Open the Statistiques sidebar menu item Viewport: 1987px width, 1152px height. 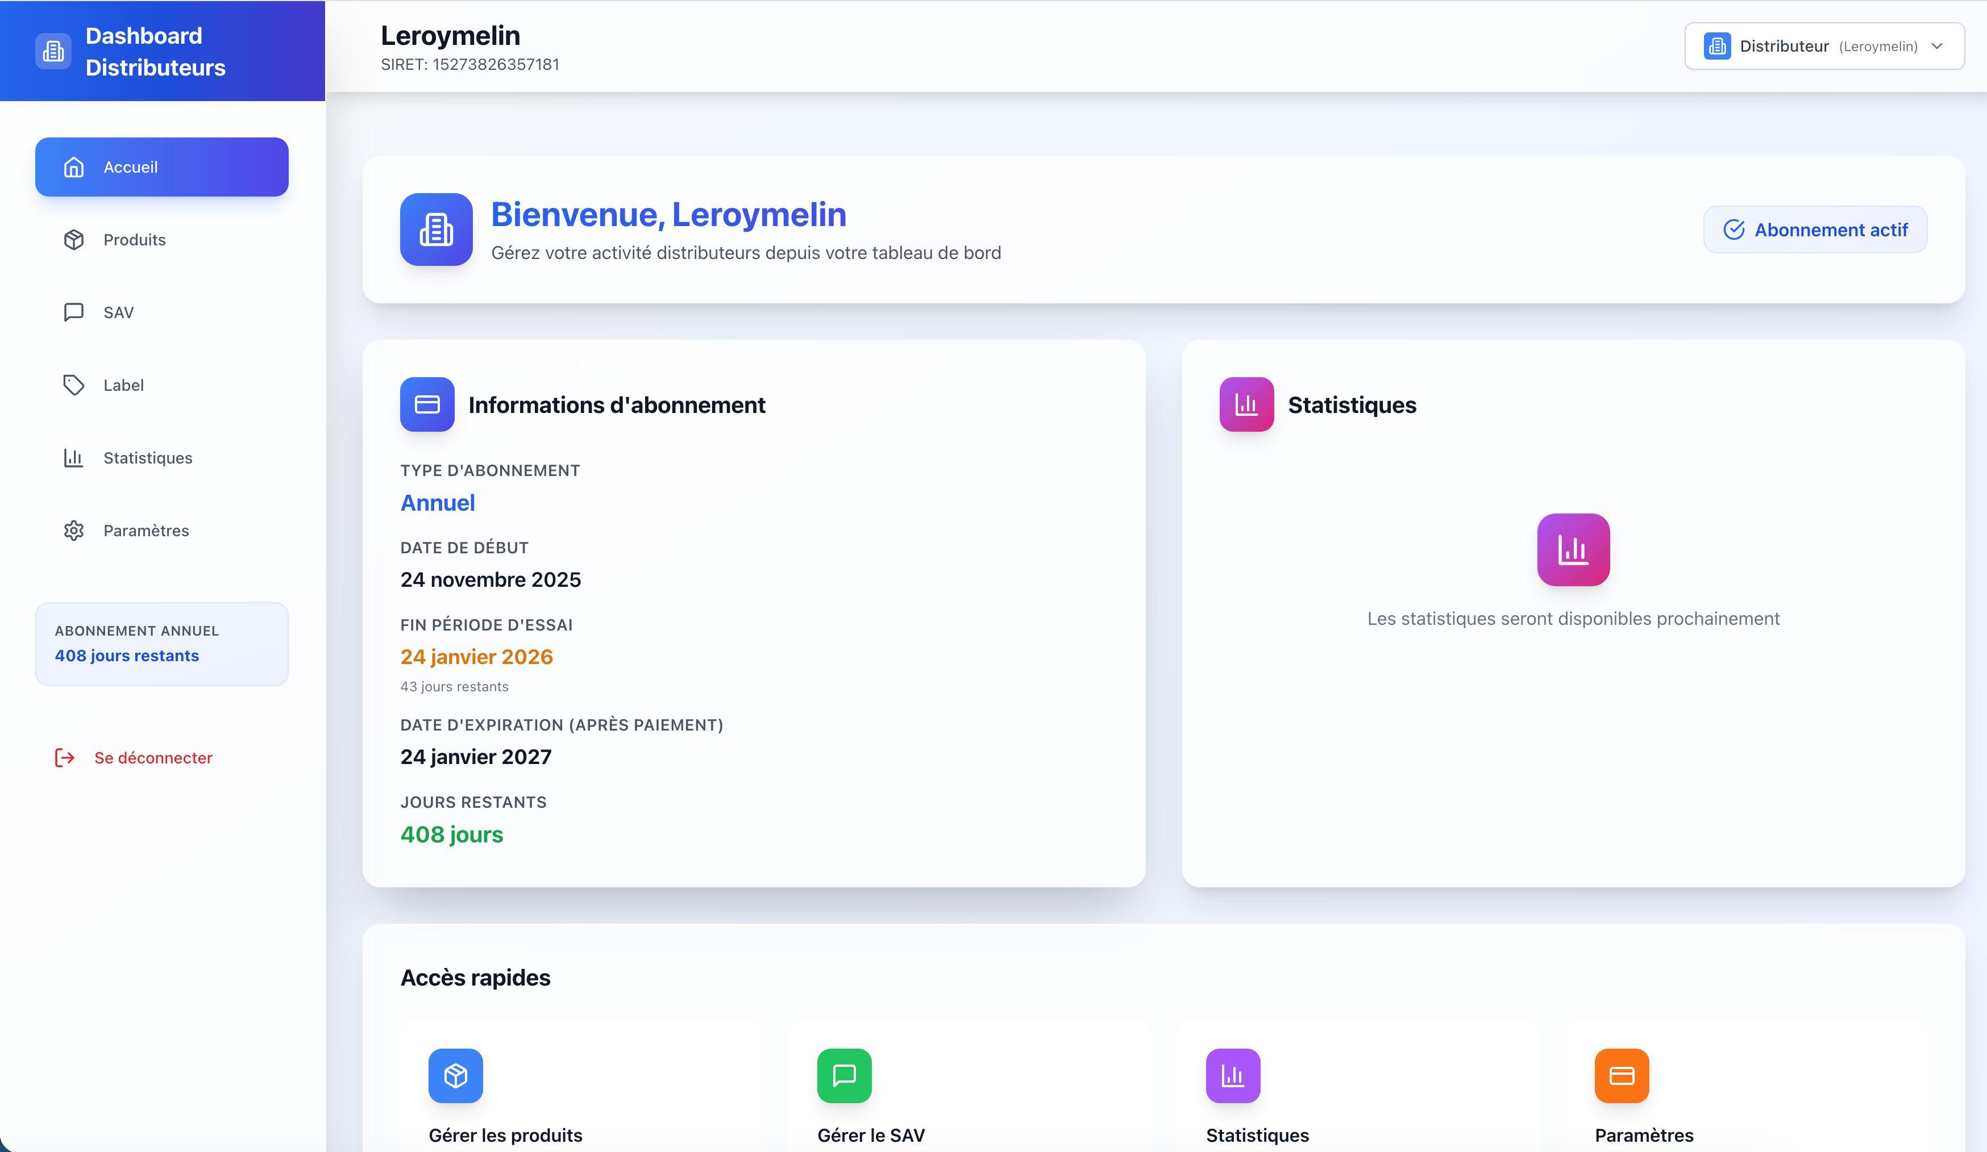147,458
